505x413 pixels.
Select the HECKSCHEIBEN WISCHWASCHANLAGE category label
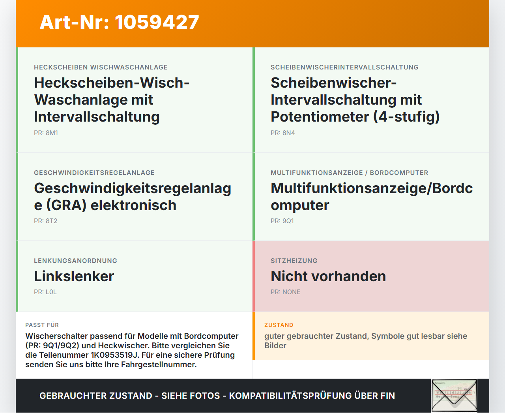[x=101, y=67]
